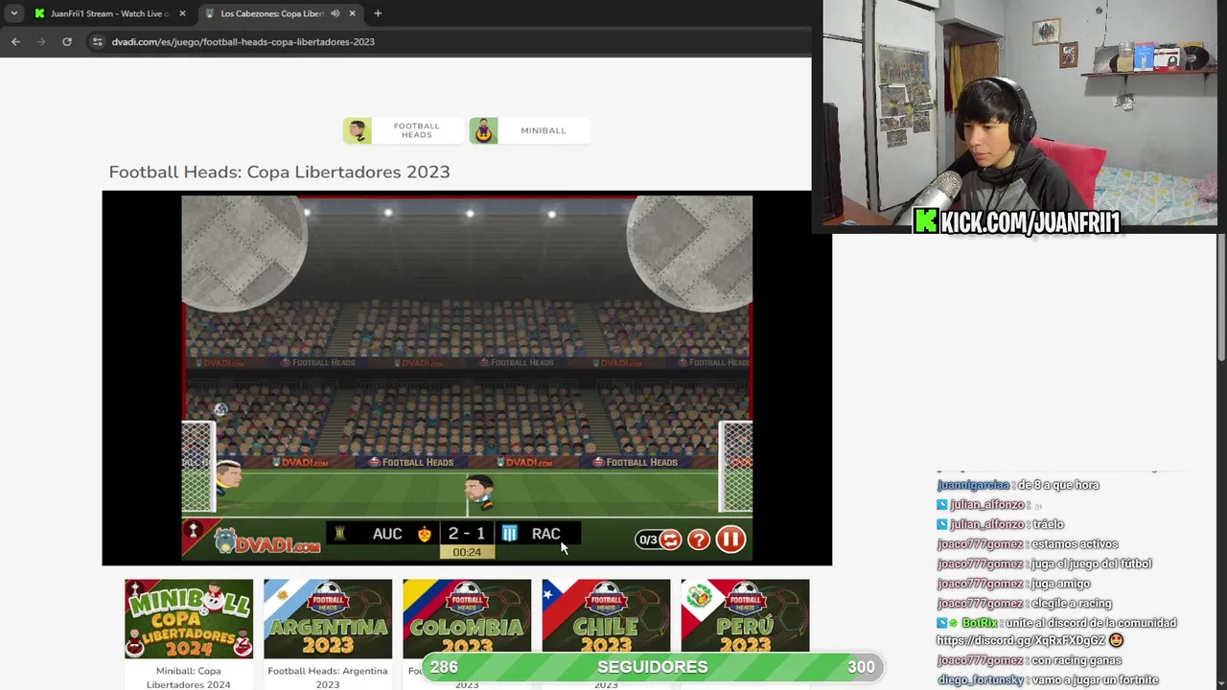Screen dimensions: 1227x690
Task: Click juannigarciaa username in chat
Action: pyautogui.click(x=973, y=485)
